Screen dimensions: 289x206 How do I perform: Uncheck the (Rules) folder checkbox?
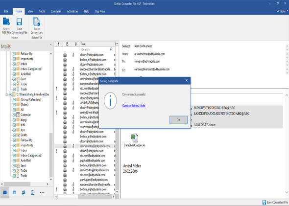coord(14,105)
